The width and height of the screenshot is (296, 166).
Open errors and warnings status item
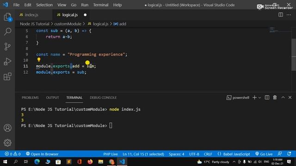click(12, 154)
